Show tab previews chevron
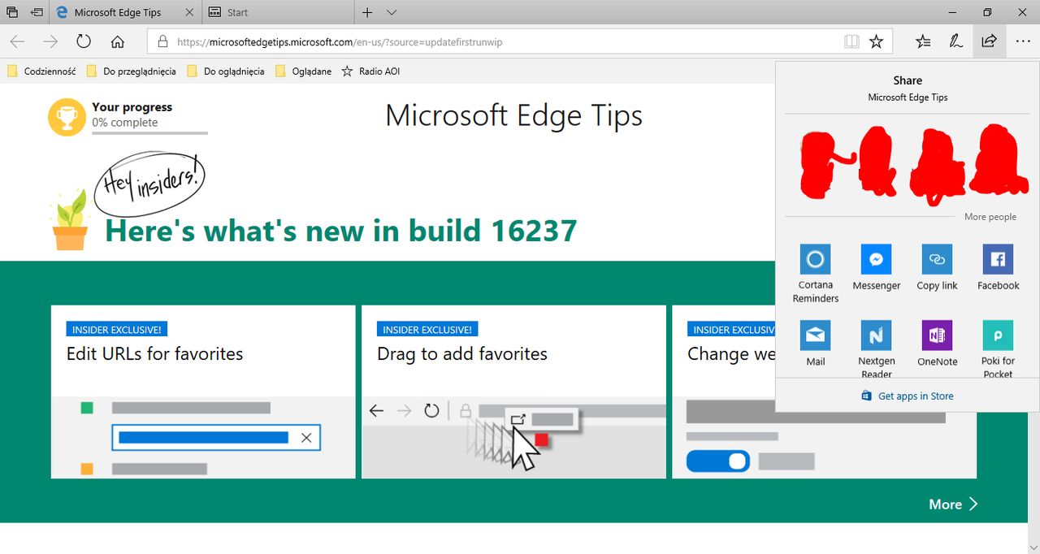This screenshot has width=1040, height=554. coord(392,12)
